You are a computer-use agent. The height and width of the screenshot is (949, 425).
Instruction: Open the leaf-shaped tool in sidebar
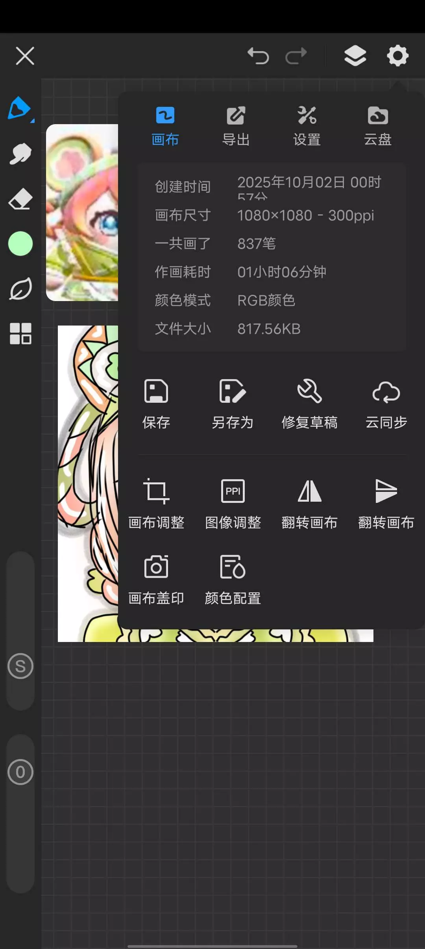click(20, 289)
